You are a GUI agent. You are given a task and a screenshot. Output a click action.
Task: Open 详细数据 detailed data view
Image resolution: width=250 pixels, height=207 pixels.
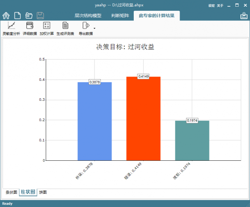point(30,29)
